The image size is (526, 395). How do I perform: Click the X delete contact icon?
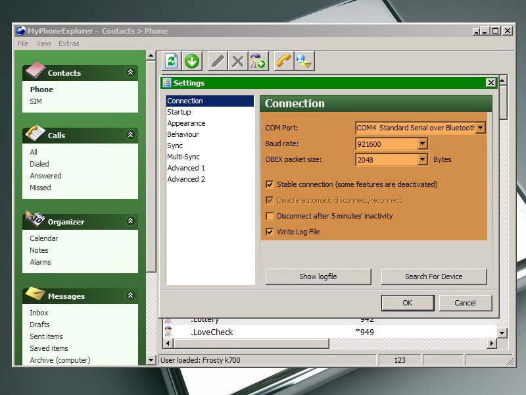click(237, 61)
